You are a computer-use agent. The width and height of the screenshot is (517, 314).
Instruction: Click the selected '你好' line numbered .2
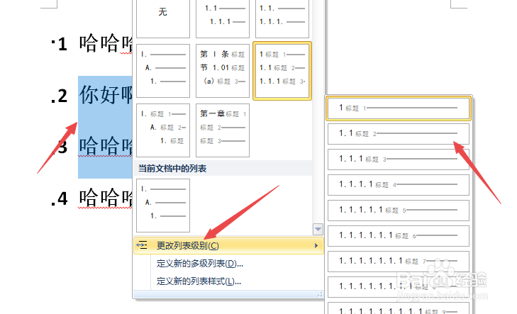[x=106, y=95]
